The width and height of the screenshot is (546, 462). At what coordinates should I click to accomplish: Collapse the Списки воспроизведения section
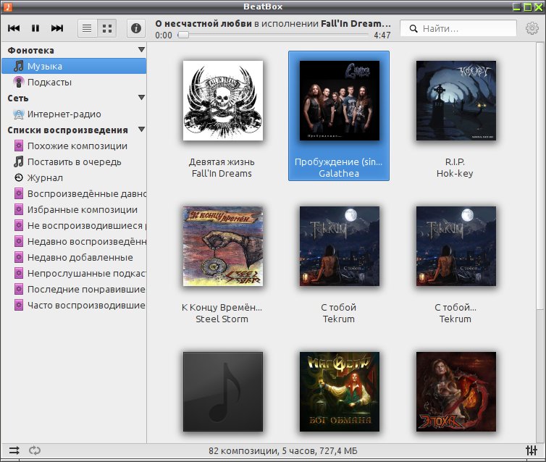coord(141,130)
